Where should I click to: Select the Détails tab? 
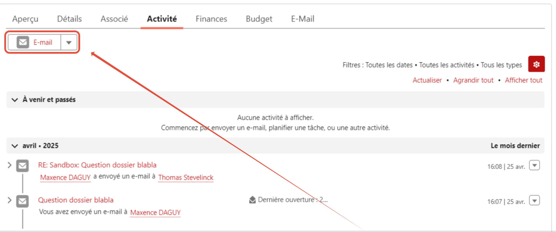click(69, 19)
